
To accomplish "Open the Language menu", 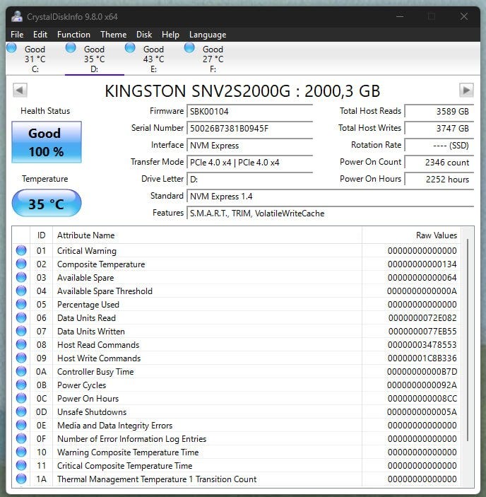I will [x=208, y=34].
